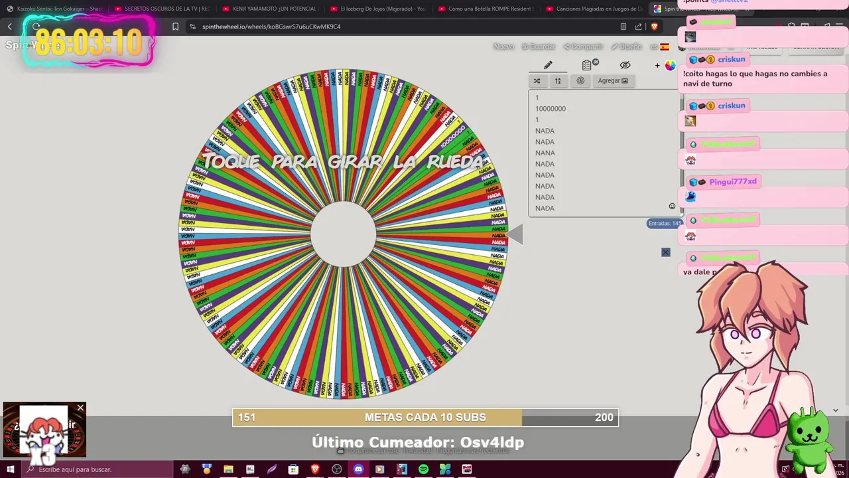
Task: Open emoji picker in entries box
Action: click(x=672, y=206)
